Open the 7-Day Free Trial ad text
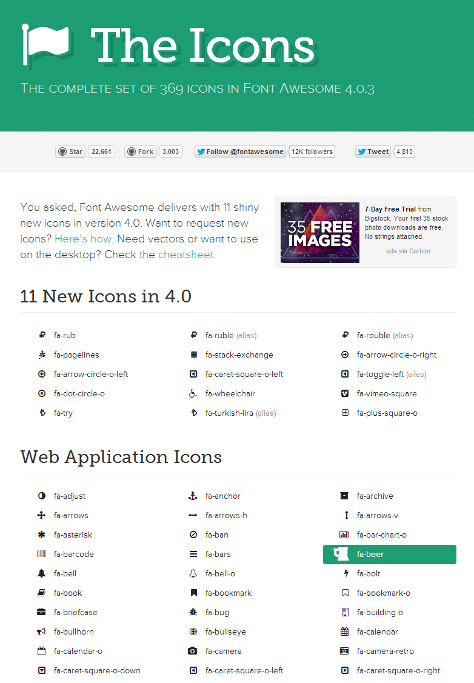The width and height of the screenshot is (474, 683). coord(406,222)
